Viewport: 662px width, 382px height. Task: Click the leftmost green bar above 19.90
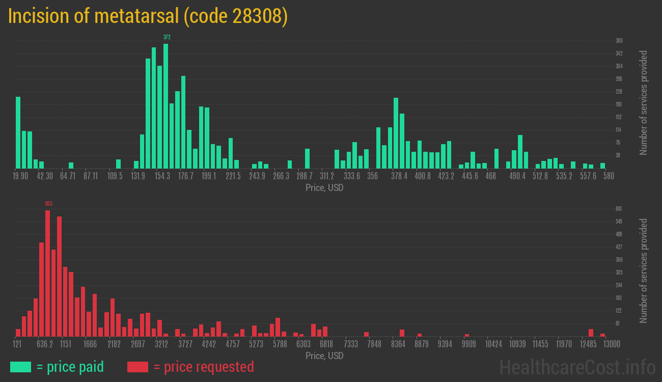coord(18,132)
